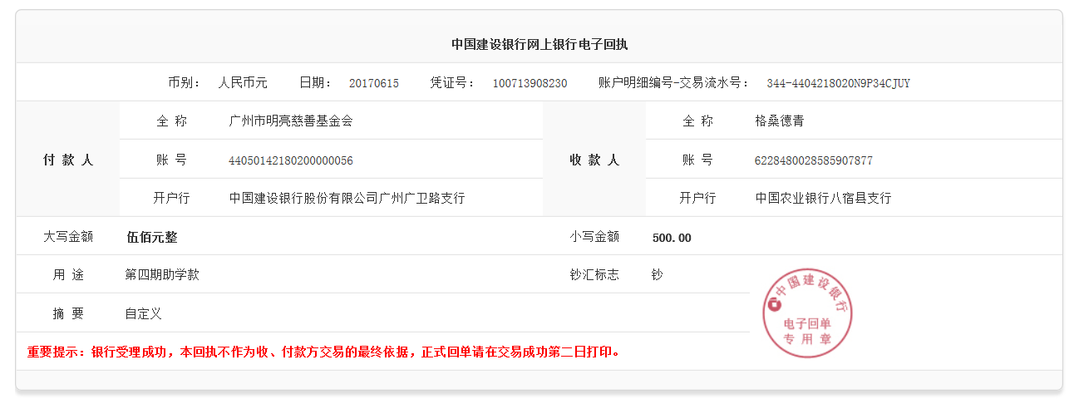
Task: Select the numeric amount 500.00
Action: (x=672, y=238)
